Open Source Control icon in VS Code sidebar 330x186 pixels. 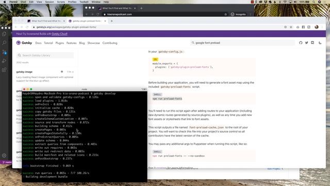click(4, 52)
